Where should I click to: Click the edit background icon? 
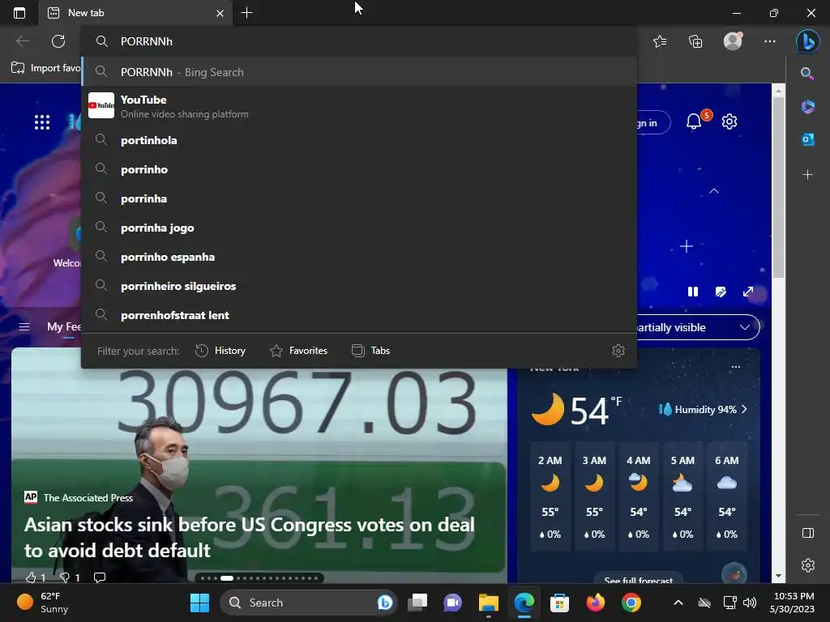pos(721,292)
